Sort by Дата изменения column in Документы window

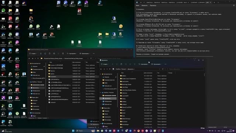(148, 73)
